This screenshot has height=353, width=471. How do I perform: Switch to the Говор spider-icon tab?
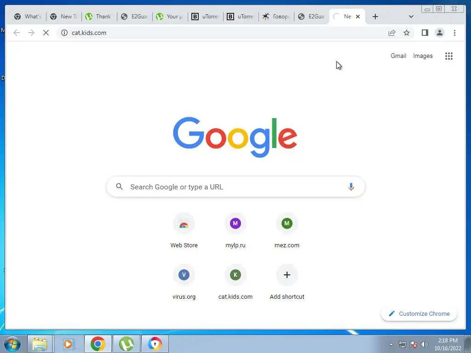pyautogui.click(x=276, y=17)
